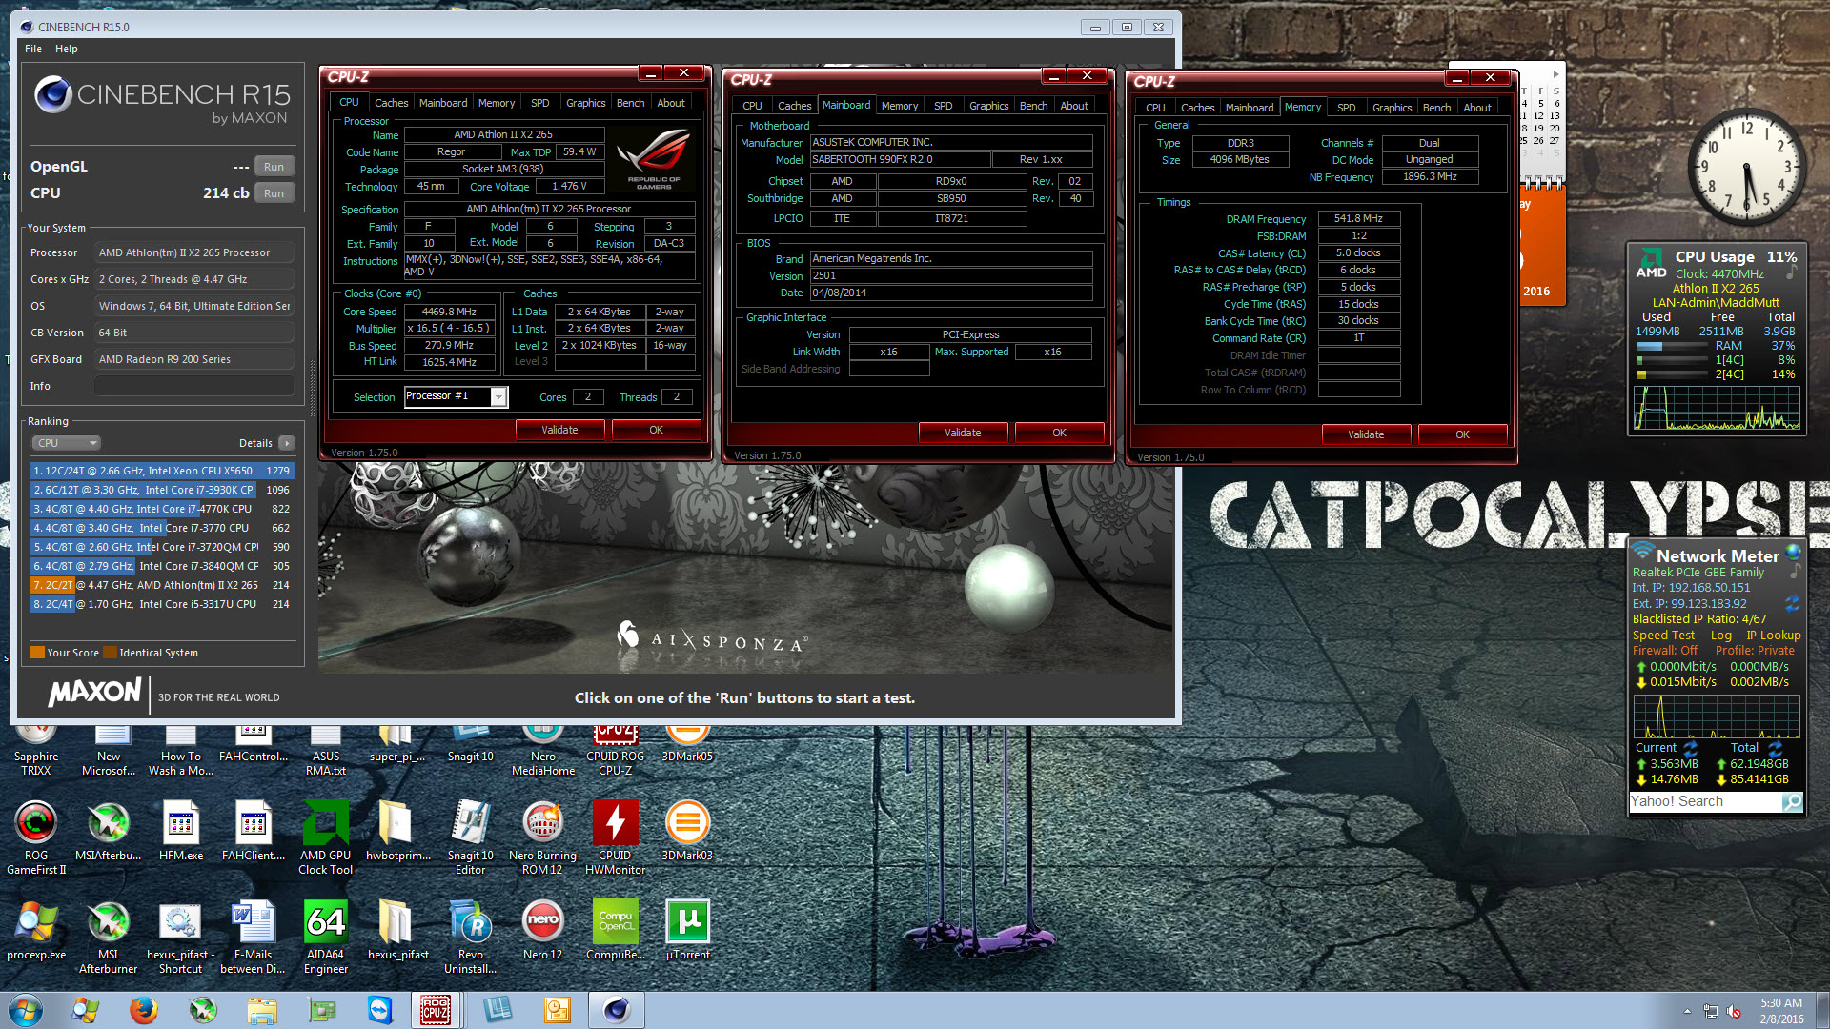Run the CPU test in Cinebench
Viewport: 1830px width, 1029px height.
tap(274, 193)
